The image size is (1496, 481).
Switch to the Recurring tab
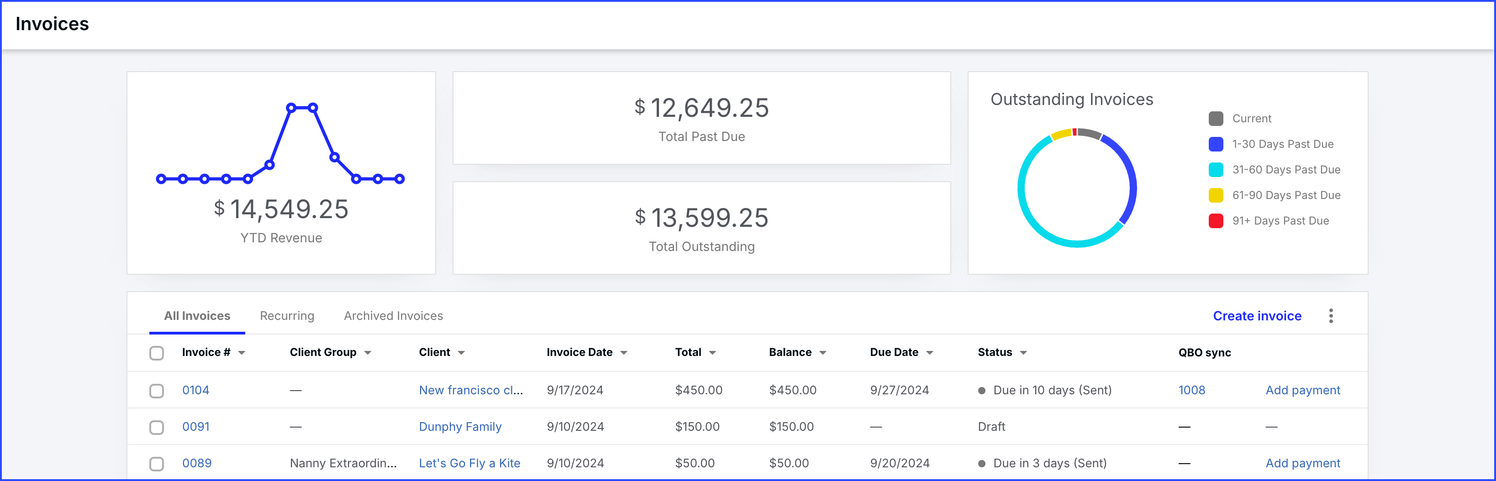tap(287, 316)
